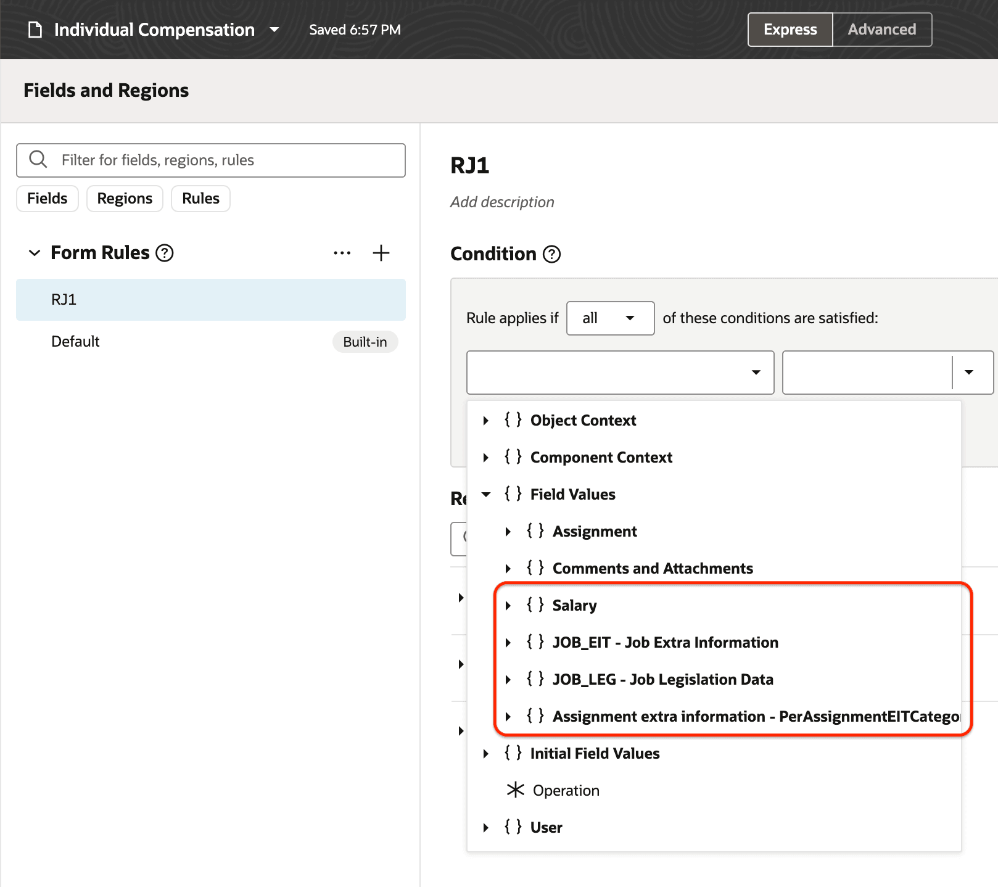
Task: Click the braces icon next to Component Context
Action: (x=513, y=457)
